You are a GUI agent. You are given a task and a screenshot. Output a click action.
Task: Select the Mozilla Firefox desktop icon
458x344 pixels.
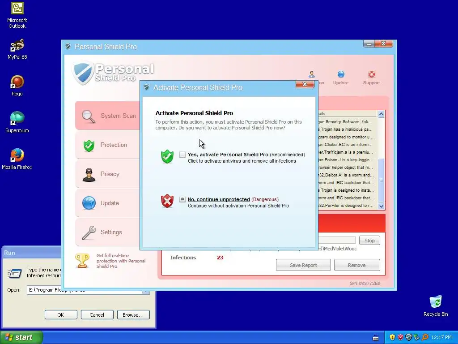17,159
